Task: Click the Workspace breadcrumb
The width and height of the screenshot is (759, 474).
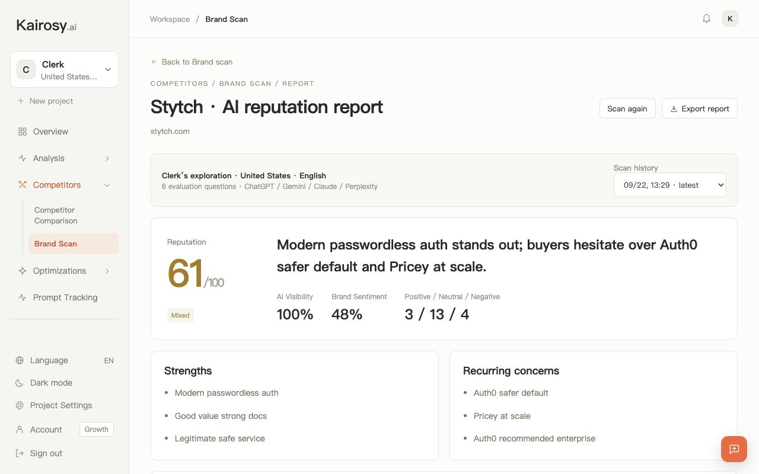Action: (170, 19)
